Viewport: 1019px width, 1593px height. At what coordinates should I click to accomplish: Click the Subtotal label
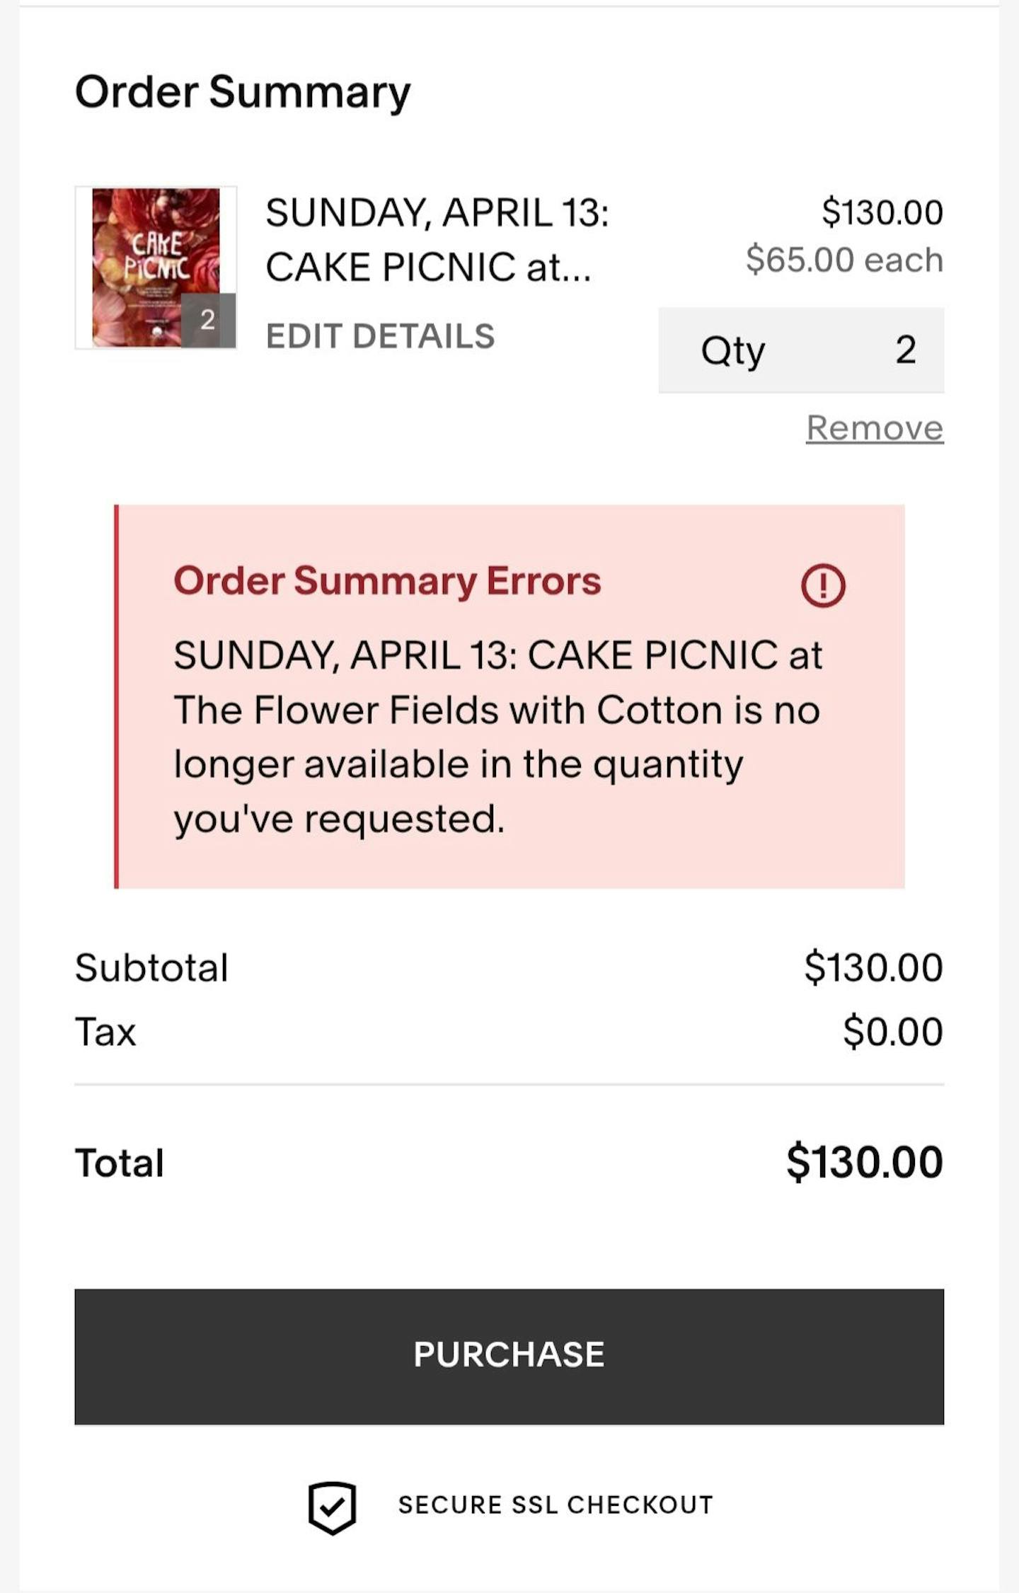(x=151, y=967)
